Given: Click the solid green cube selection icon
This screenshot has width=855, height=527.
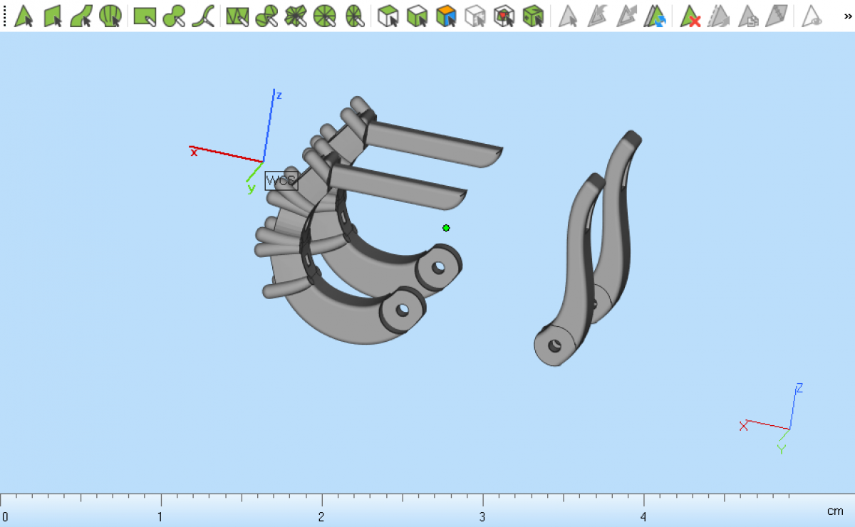Looking at the screenshot, I should pyautogui.click(x=533, y=15).
